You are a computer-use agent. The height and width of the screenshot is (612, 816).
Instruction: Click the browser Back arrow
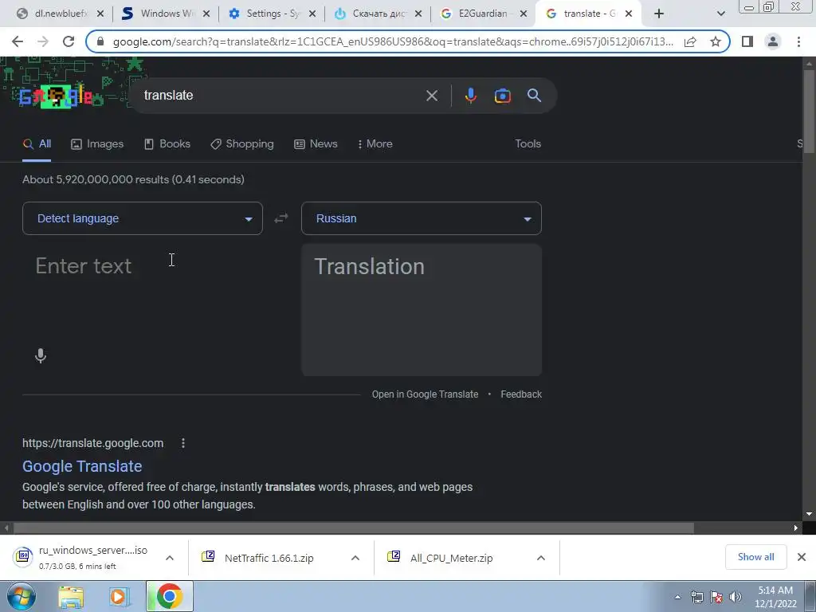[18, 41]
